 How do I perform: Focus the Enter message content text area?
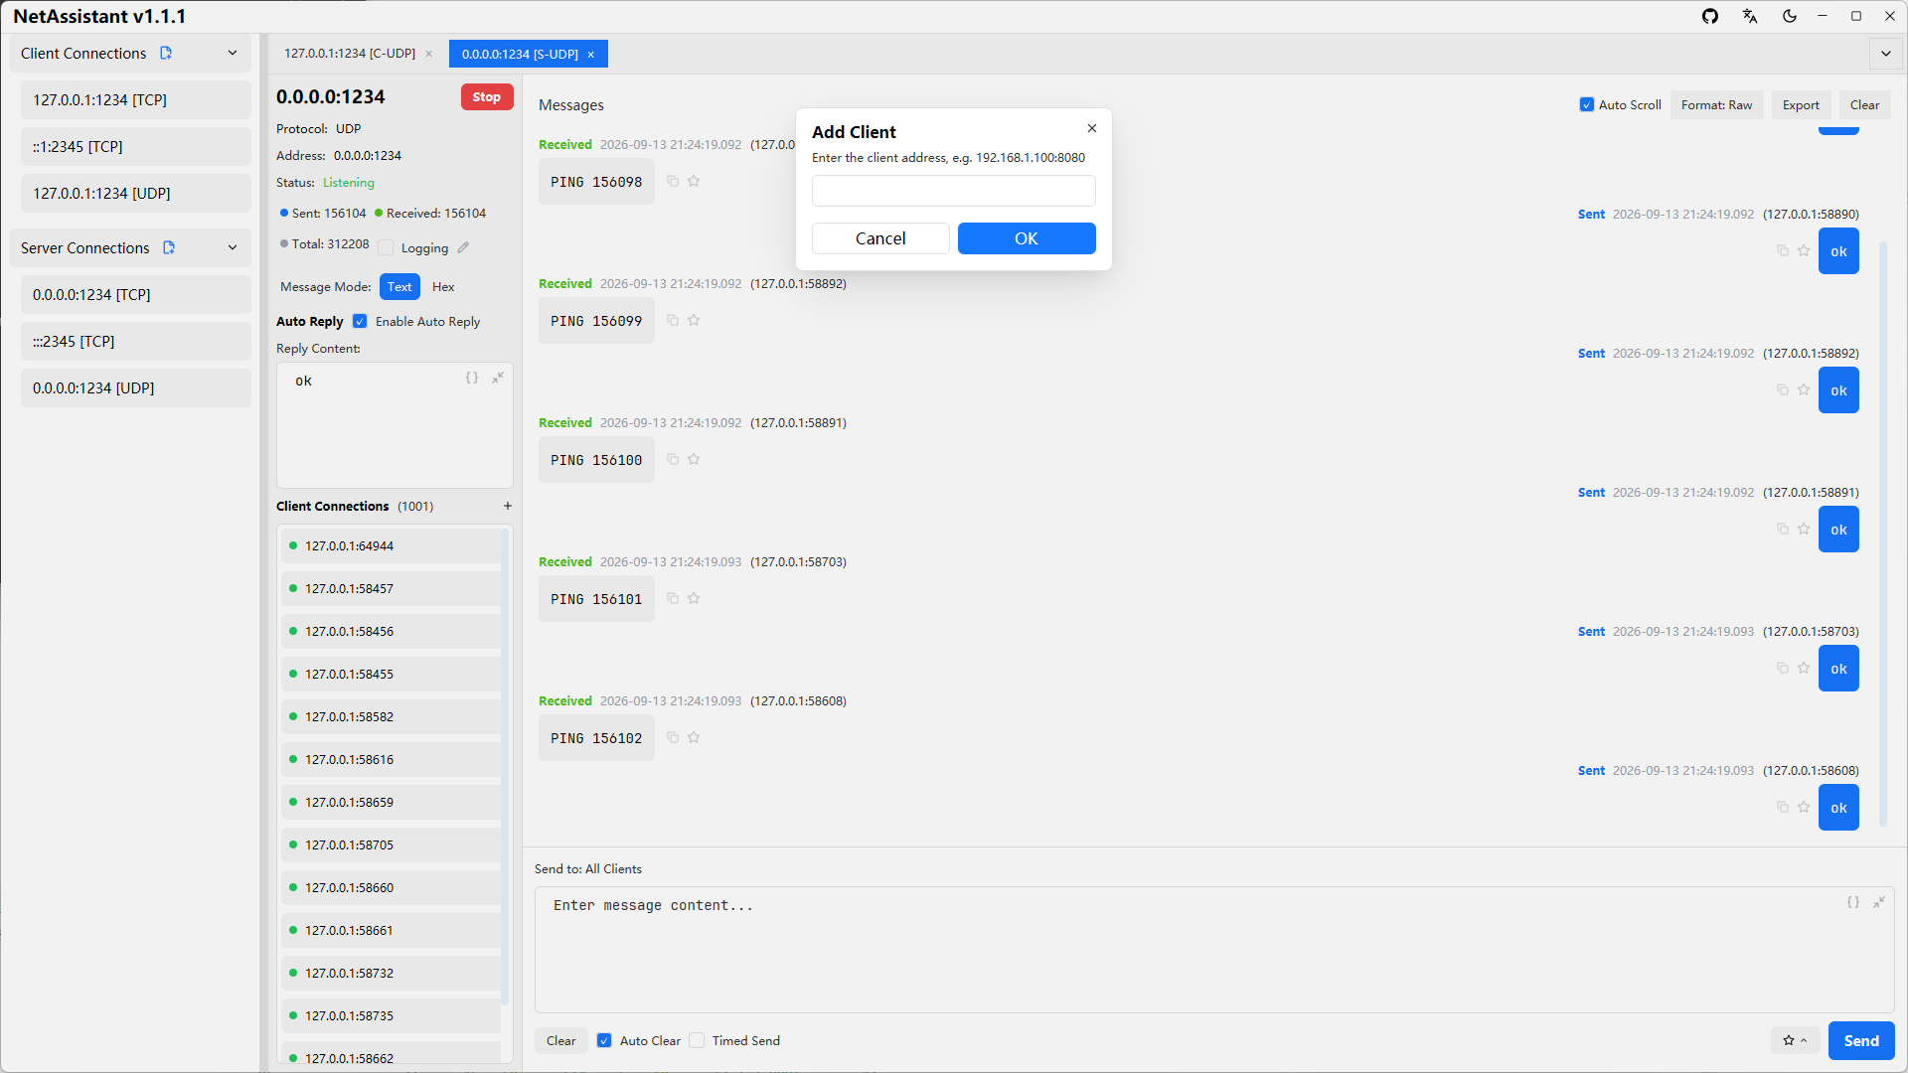coord(1214,950)
